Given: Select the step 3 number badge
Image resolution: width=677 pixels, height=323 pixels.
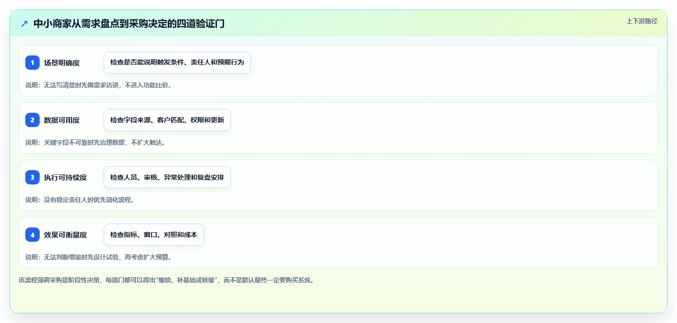Looking at the screenshot, I should 32,177.
